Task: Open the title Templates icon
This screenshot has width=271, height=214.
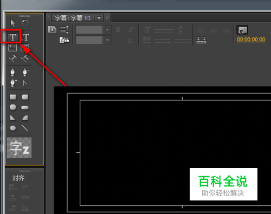Action: [x=64, y=40]
